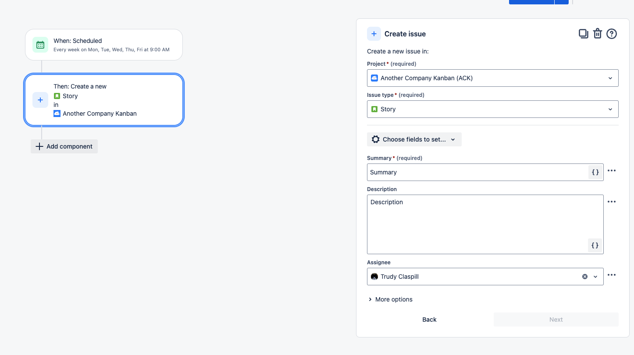Open help for Create issue

pos(612,33)
